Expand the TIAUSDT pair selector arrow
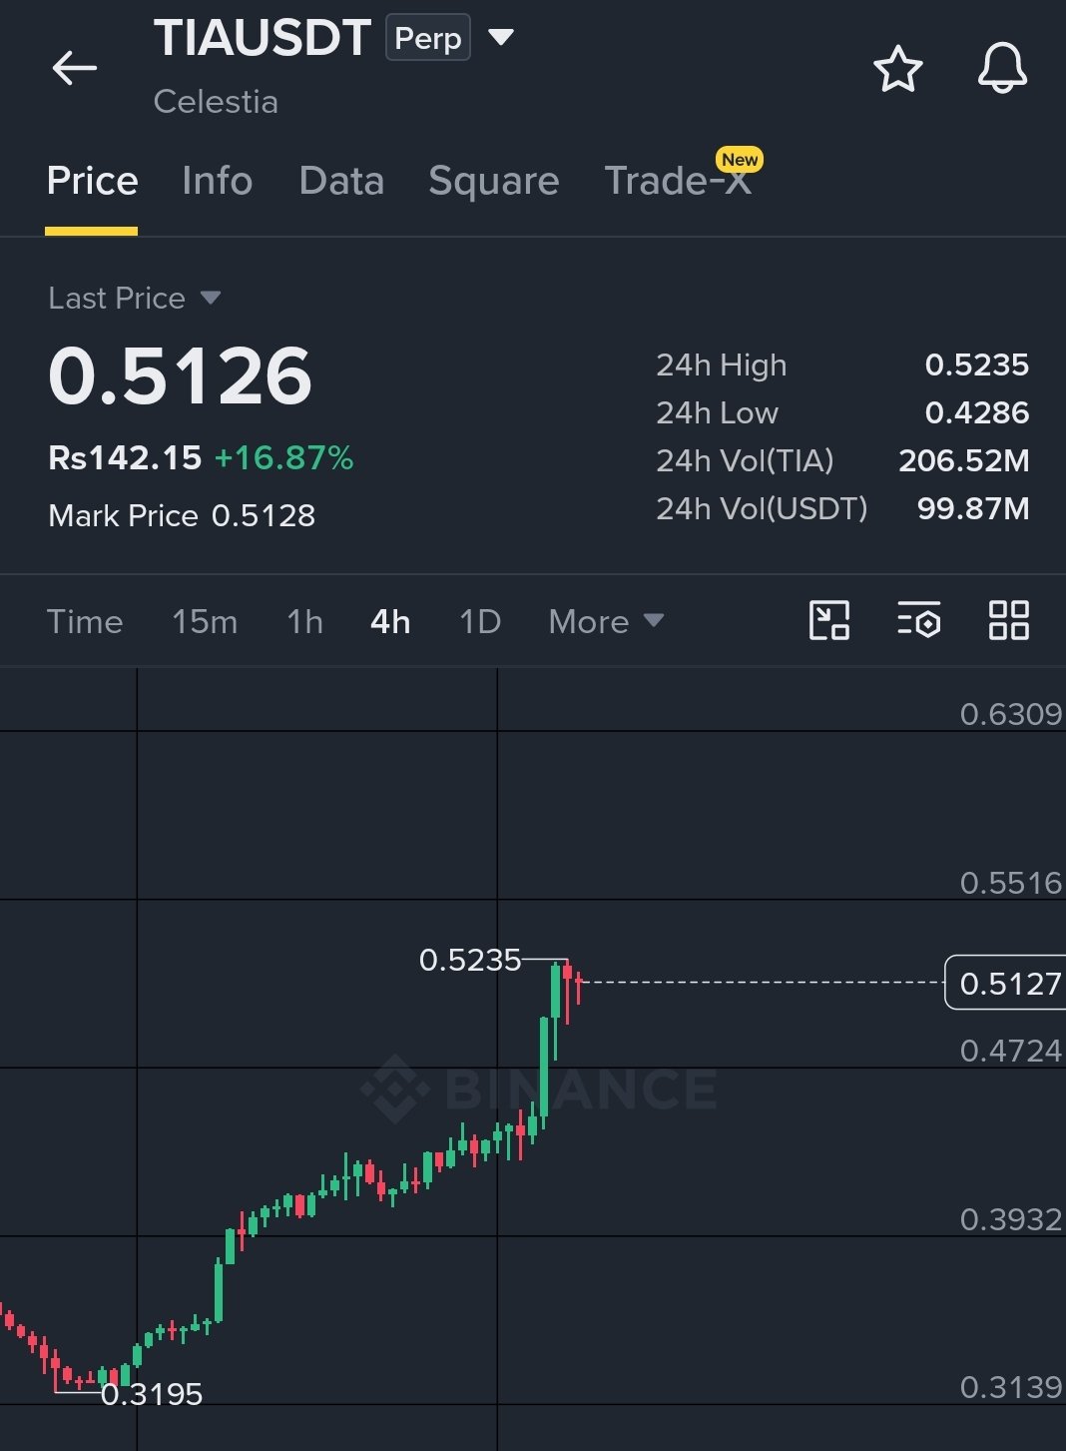 click(501, 38)
